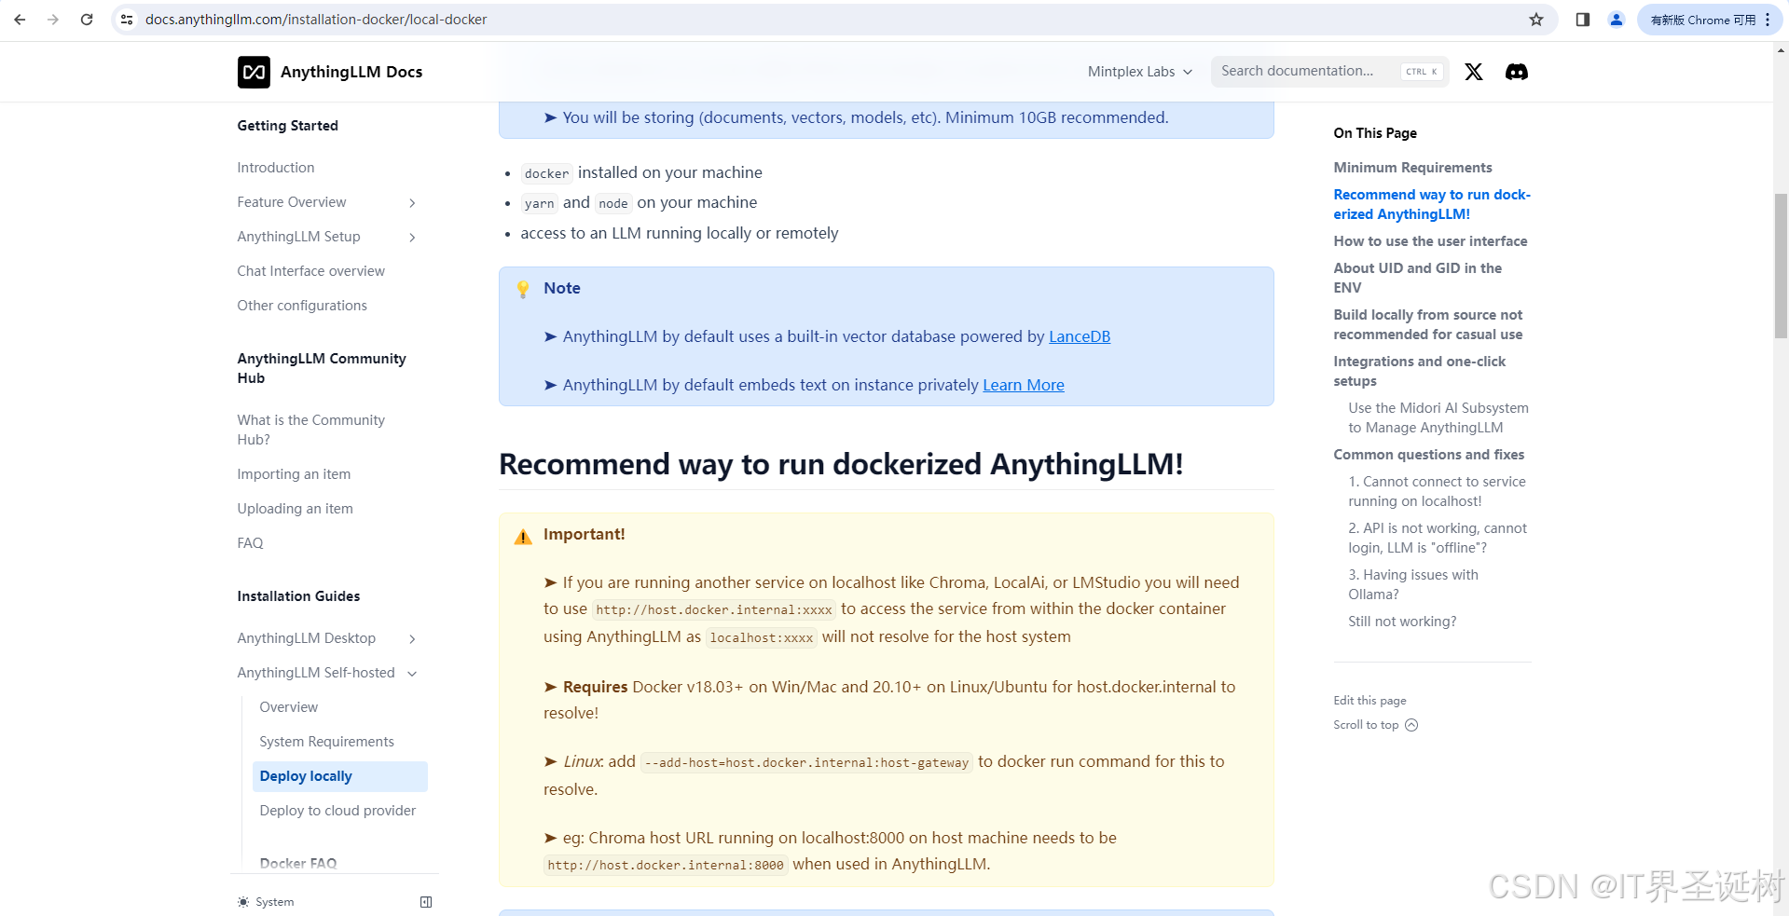Expand the AnythingLLM Setup chevron
Image resolution: width=1789 pixels, height=916 pixels.
412,238
